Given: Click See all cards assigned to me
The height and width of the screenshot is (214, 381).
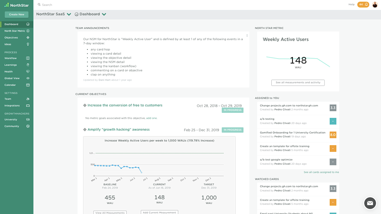Looking at the screenshot, I should [321, 172].
